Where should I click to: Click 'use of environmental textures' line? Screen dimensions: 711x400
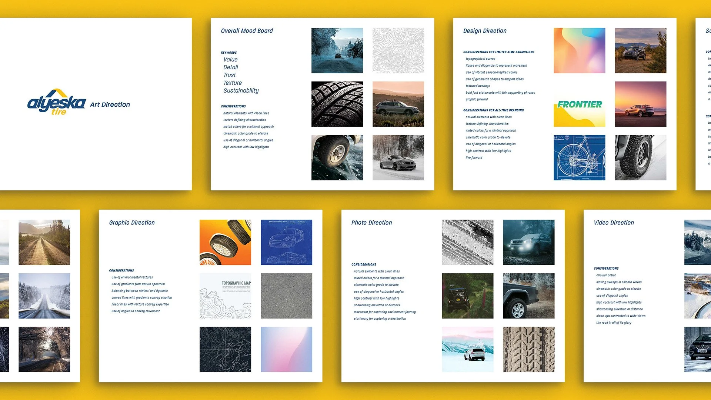(x=132, y=277)
